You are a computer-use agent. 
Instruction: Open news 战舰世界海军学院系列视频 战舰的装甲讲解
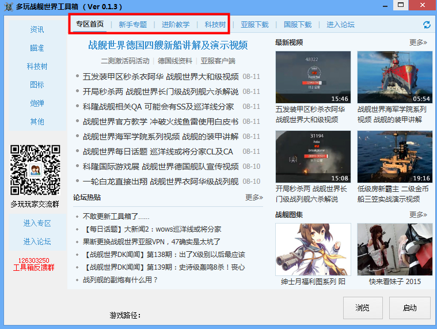[x=161, y=137]
